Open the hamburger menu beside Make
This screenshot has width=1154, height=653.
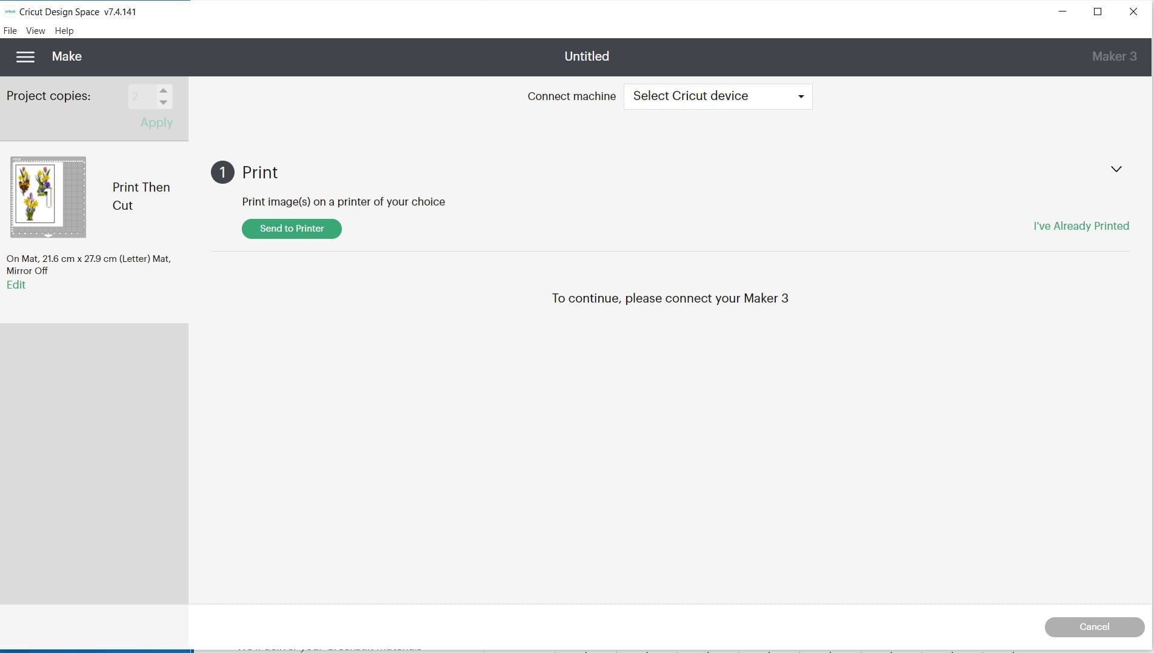pos(25,56)
